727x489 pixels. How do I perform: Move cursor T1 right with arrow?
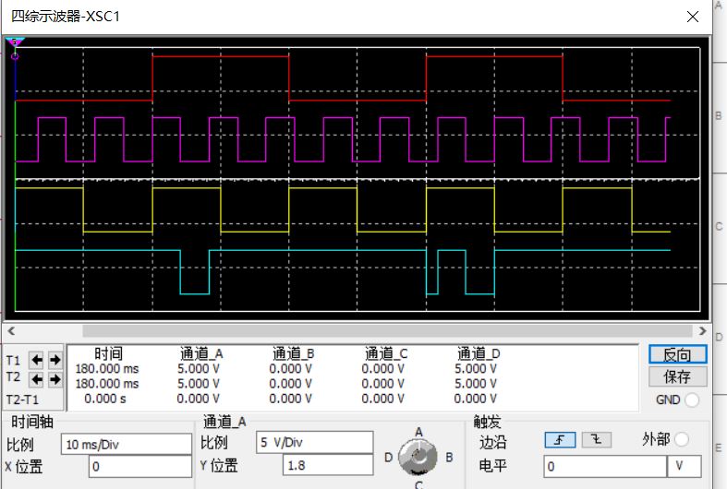tap(55, 360)
